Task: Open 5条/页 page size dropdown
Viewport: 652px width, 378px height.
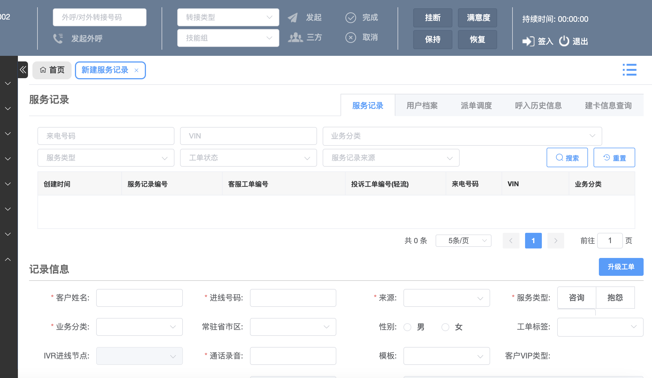Action: click(x=463, y=241)
